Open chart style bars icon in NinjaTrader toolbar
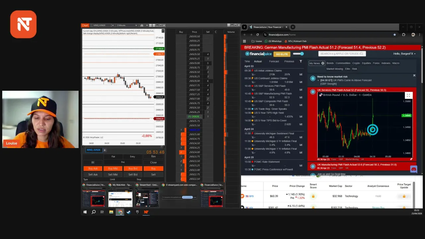The height and width of the screenshot is (239, 425). click(x=142, y=25)
